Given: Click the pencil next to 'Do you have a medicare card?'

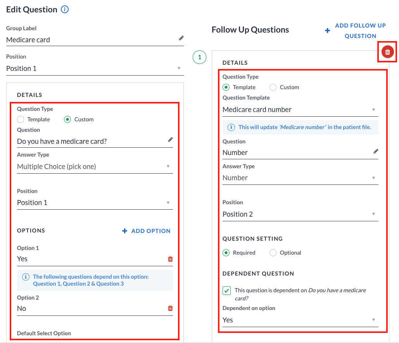Looking at the screenshot, I should (170, 140).
